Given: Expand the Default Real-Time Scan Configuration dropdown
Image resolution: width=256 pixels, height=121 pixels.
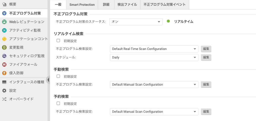Looking at the screenshot, I should coord(154,49).
